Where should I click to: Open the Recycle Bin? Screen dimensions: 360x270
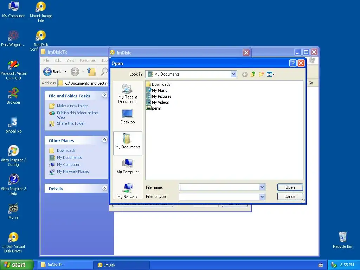(342, 240)
